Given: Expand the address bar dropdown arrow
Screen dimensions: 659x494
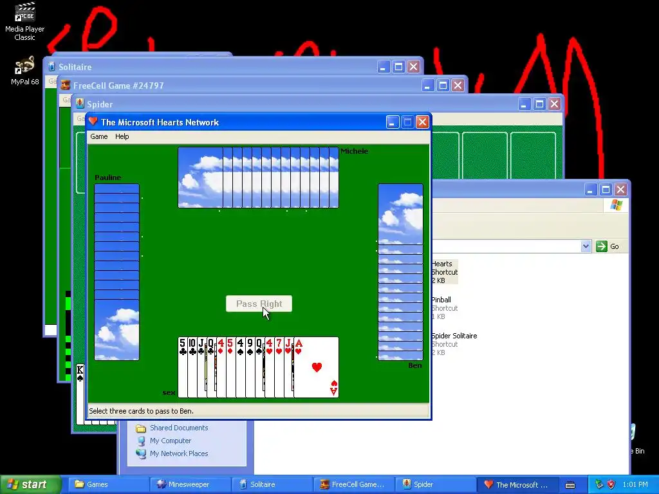Looking at the screenshot, I should point(586,246).
